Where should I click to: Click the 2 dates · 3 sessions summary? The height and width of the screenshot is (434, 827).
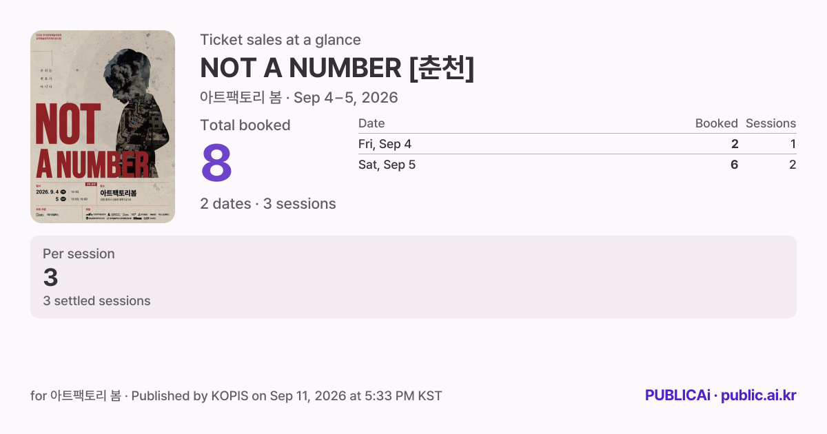[x=268, y=204]
